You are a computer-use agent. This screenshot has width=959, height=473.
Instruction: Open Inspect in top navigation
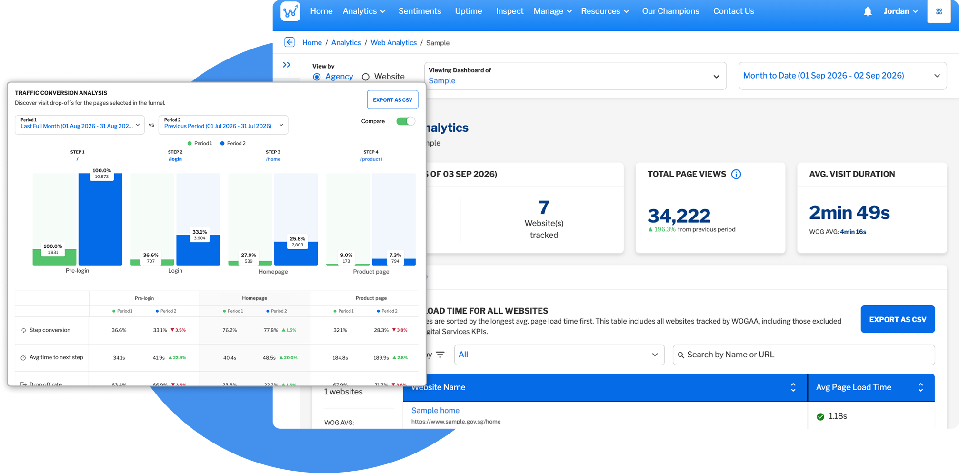coord(509,11)
